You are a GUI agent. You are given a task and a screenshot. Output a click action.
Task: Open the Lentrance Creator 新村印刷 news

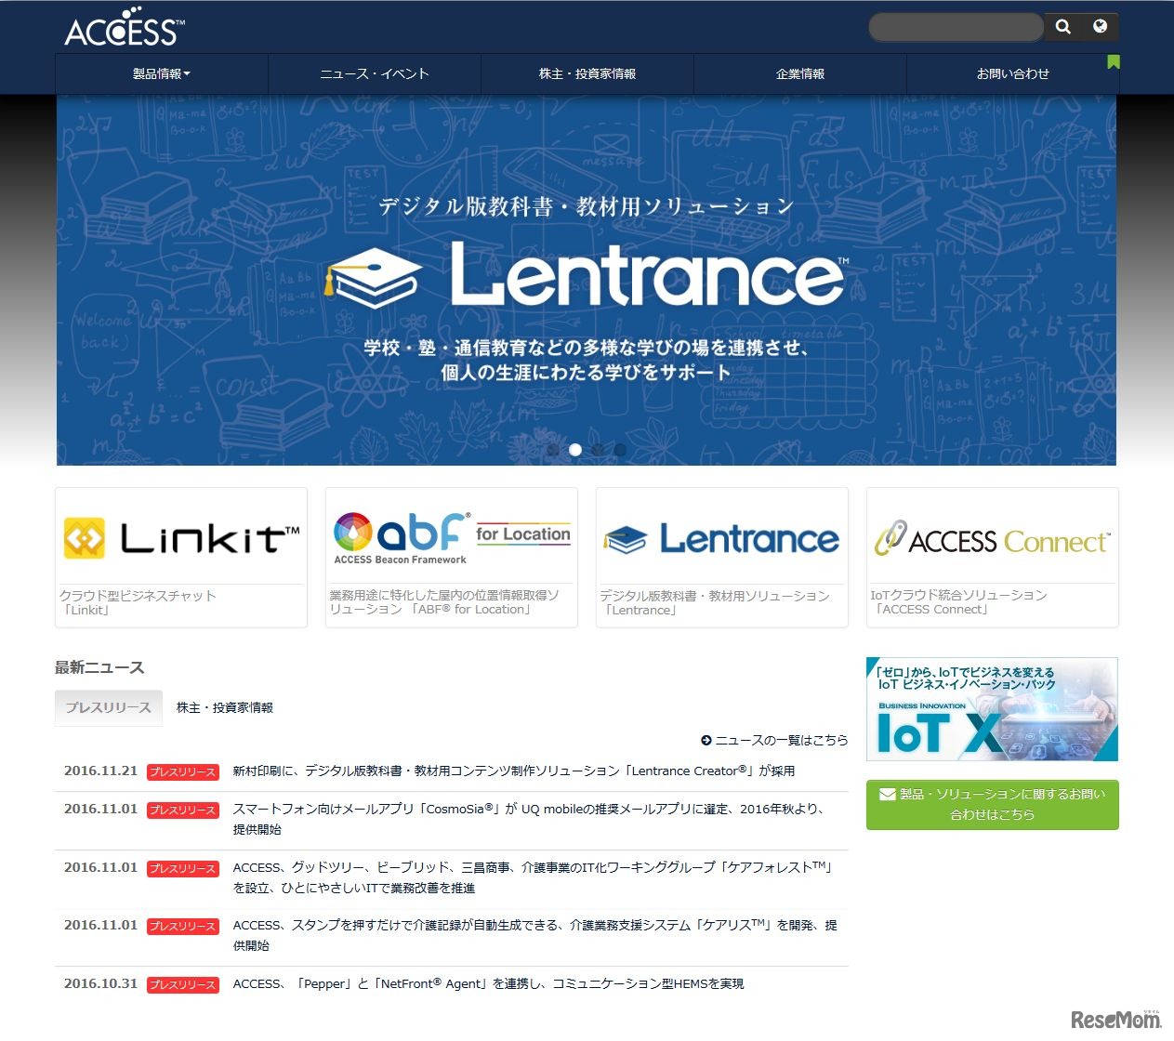pos(514,771)
